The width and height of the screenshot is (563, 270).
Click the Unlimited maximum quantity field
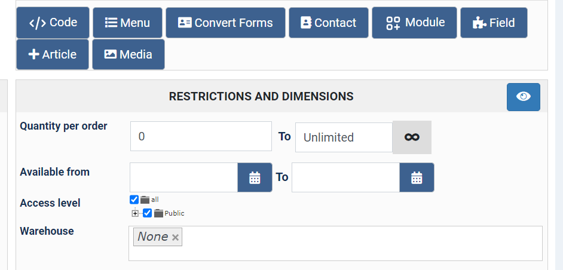pyautogui.click(x=344, y=137)
